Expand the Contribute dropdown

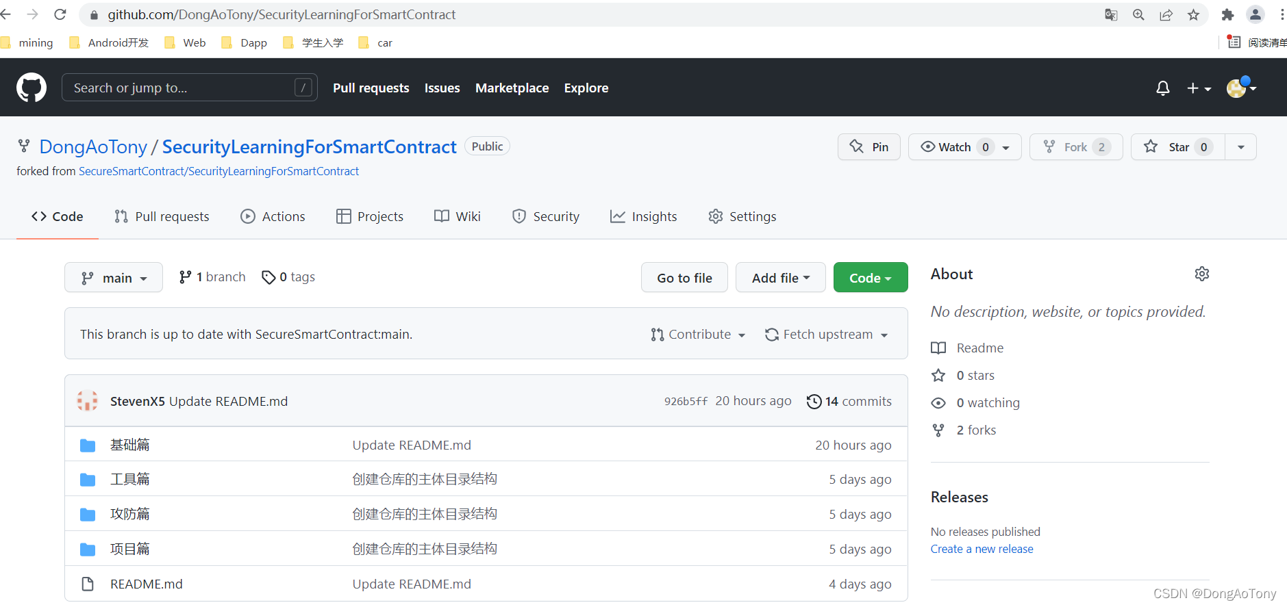click(698, 335)
